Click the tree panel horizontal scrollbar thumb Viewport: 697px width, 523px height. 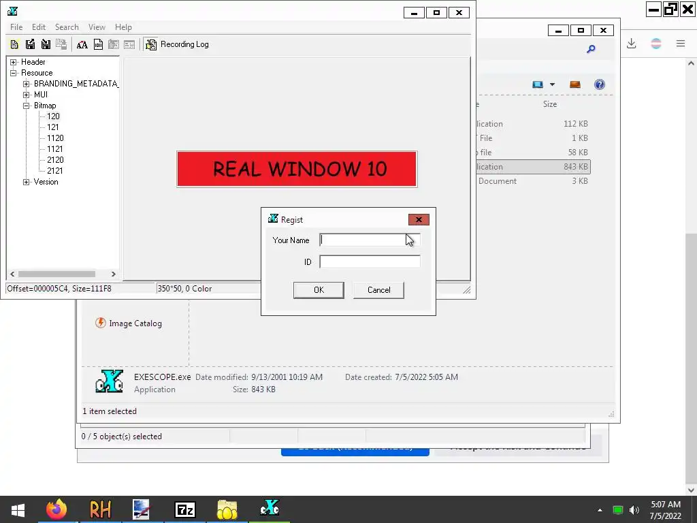click(56, 274)
